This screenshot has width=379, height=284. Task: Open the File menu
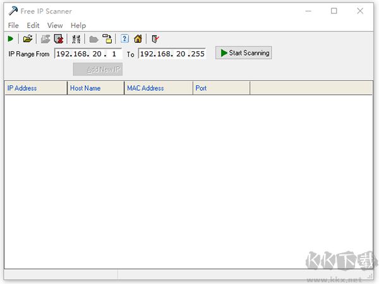(x=13, y=25)
